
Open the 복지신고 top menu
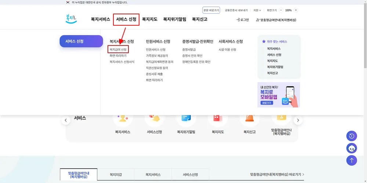pos(200,19)
